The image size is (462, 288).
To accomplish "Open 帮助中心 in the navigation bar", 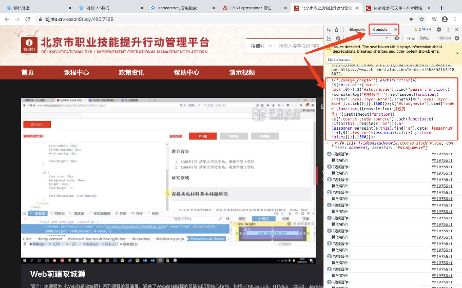I will pos(186,72).
